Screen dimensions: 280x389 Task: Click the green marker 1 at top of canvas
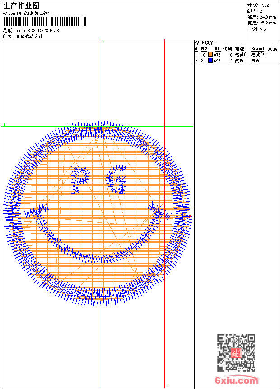pyautogui.click(x=103, y=42)
